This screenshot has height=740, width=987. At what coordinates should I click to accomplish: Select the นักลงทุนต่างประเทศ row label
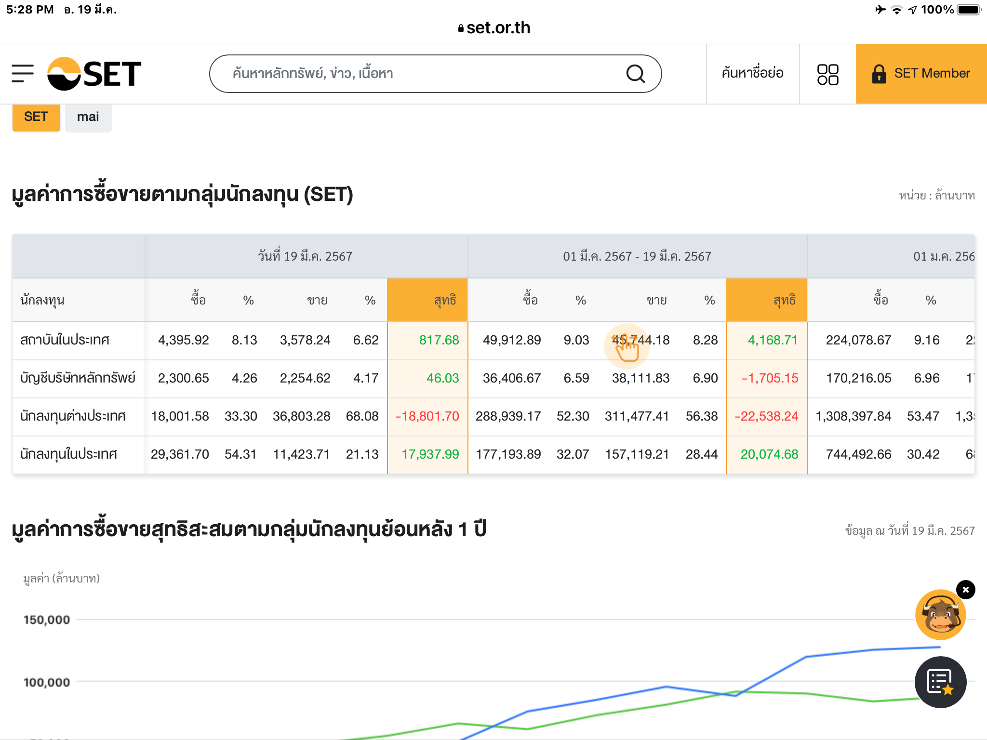tap(73, 416)
